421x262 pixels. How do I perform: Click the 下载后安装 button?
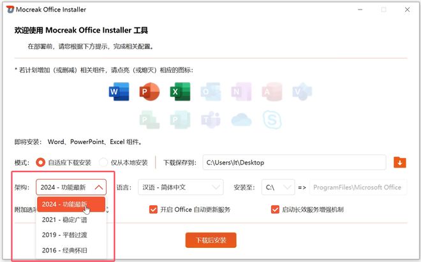coord(211,240)
